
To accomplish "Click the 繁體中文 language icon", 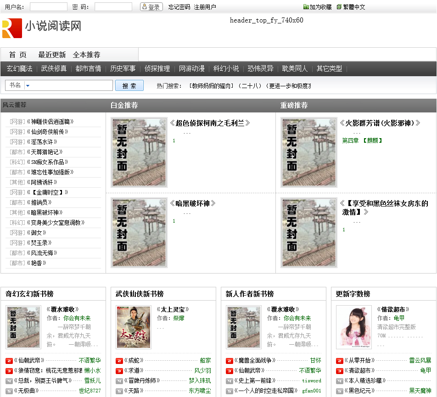I will coord(339,7).
